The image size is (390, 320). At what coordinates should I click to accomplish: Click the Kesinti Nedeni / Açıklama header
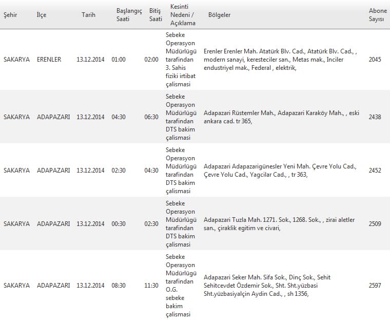pos(181,15)
